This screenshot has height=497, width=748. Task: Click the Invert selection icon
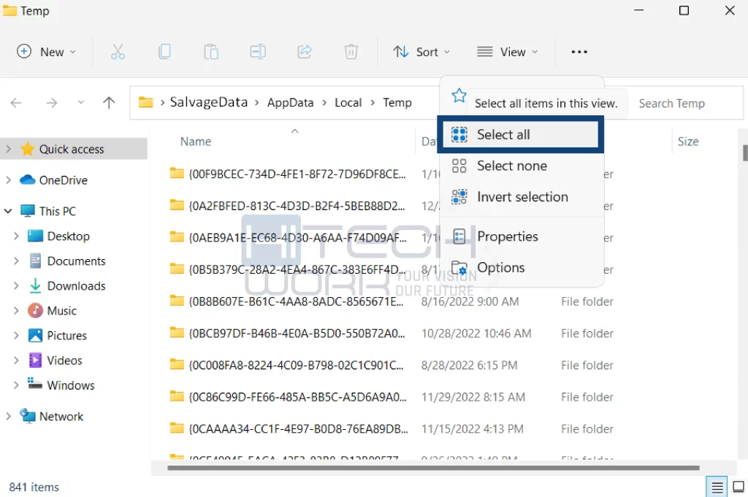coord(459,197)
